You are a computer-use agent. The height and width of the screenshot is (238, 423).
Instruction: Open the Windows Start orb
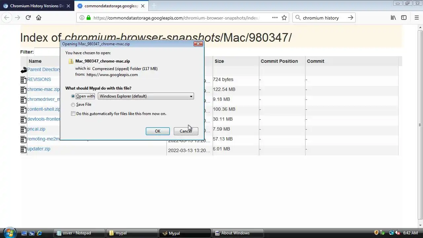(9, 233)
